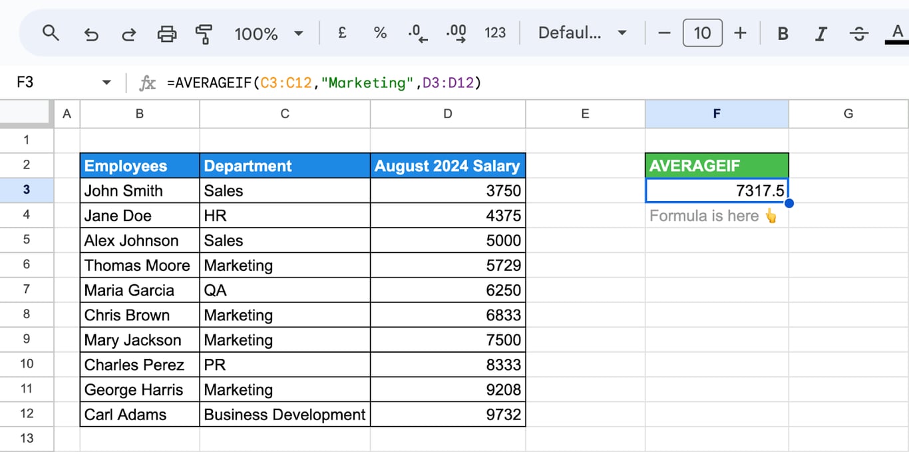This screenshot has width=909, height=452.
Task: Select row 3 header
Action: pyautogui.click(x=27, y=190)
